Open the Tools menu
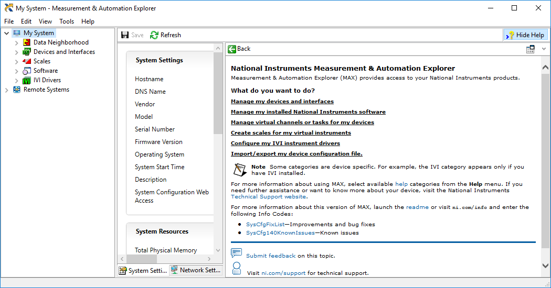Screen dimensions: 551x288 [x=67, y=21]
